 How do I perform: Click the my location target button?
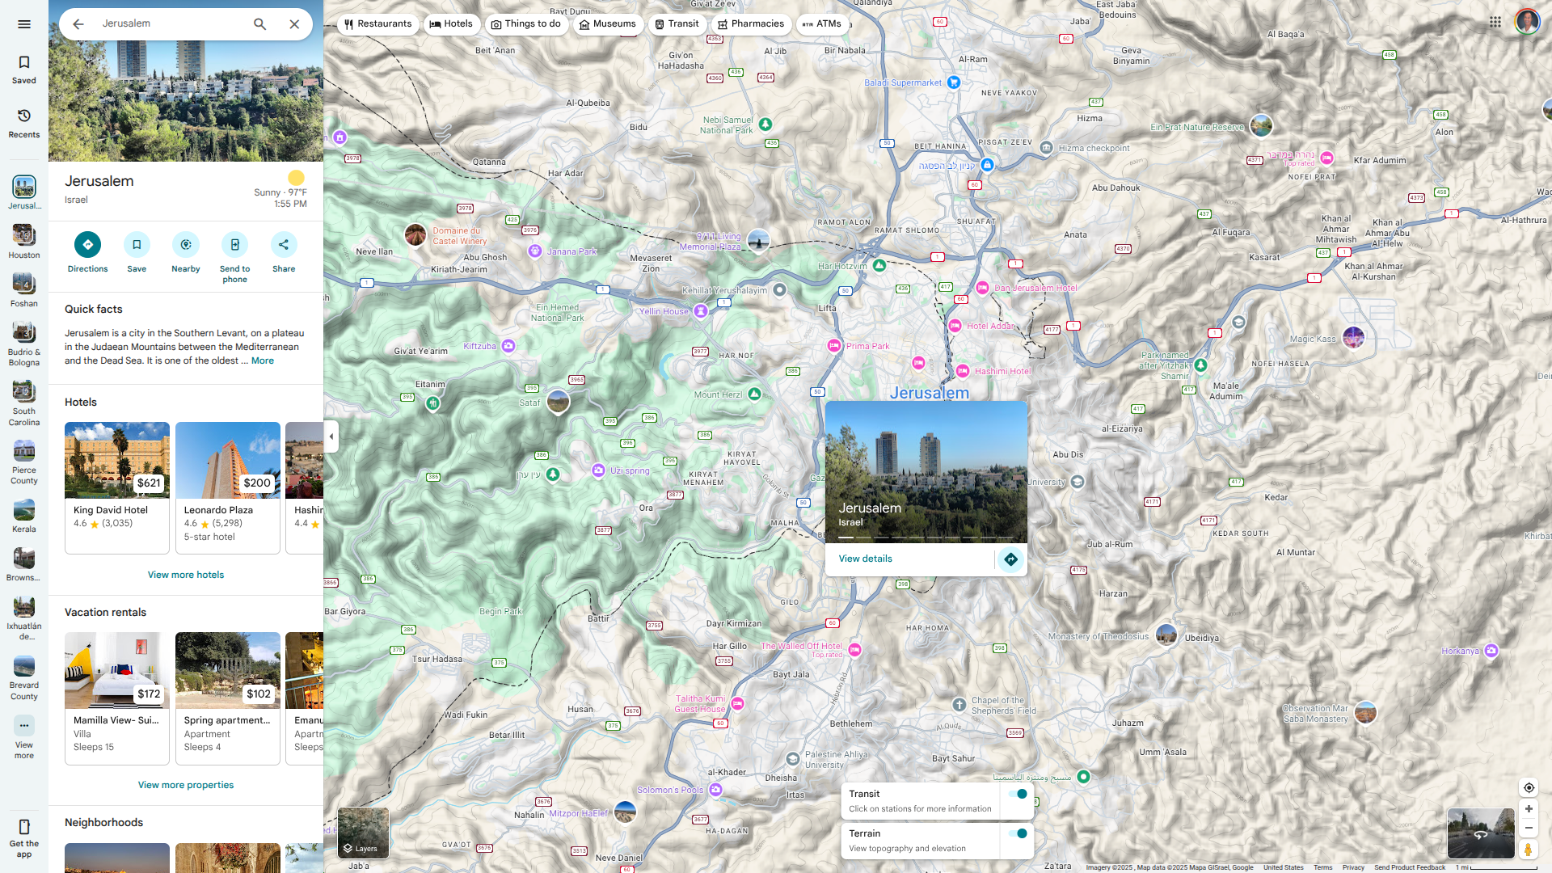(x=1528, y=787)
